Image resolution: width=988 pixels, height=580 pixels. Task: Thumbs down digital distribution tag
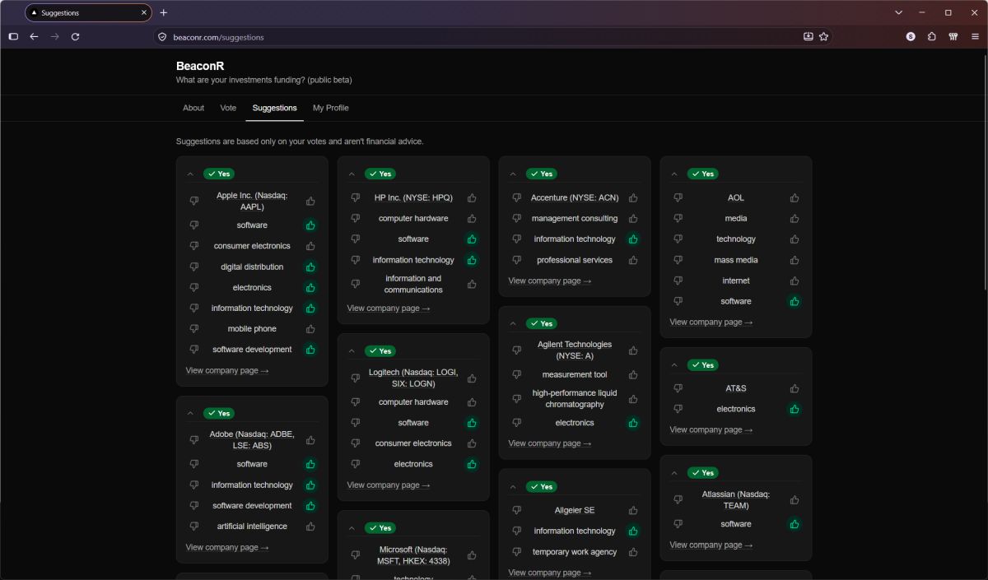[194, 267]
